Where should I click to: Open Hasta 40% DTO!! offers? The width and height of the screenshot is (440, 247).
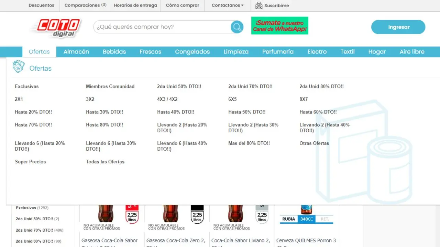(176, 112)
